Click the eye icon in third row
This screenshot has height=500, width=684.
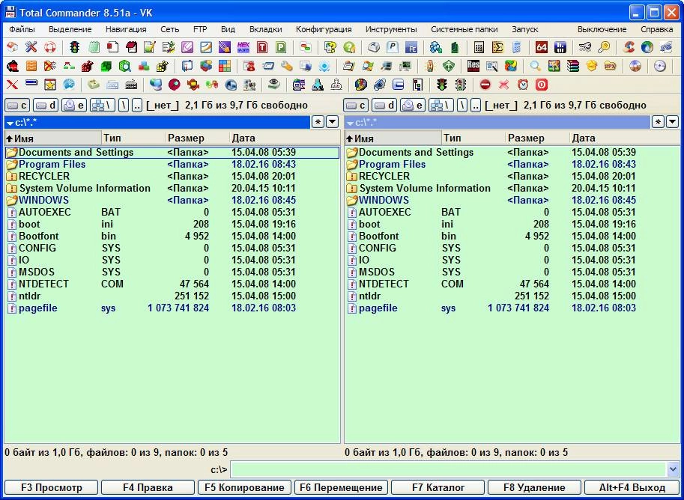(274, 84)
